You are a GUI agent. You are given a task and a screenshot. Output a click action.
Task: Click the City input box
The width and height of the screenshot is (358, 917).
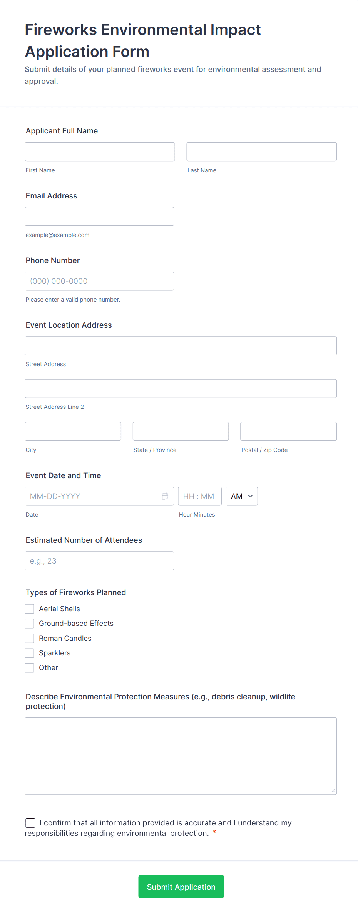click(73, 431)
